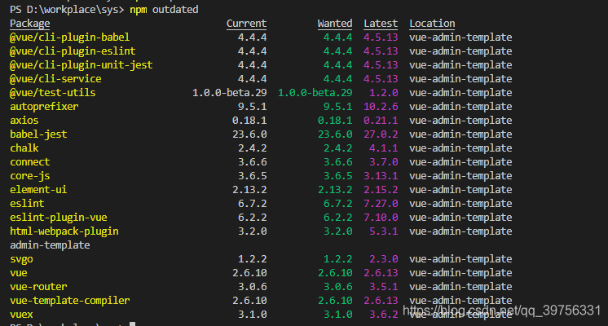Viewport: 608px width, 326px height.
Task: Click current version 0.18.1 of axios
Action: (249, 120)
